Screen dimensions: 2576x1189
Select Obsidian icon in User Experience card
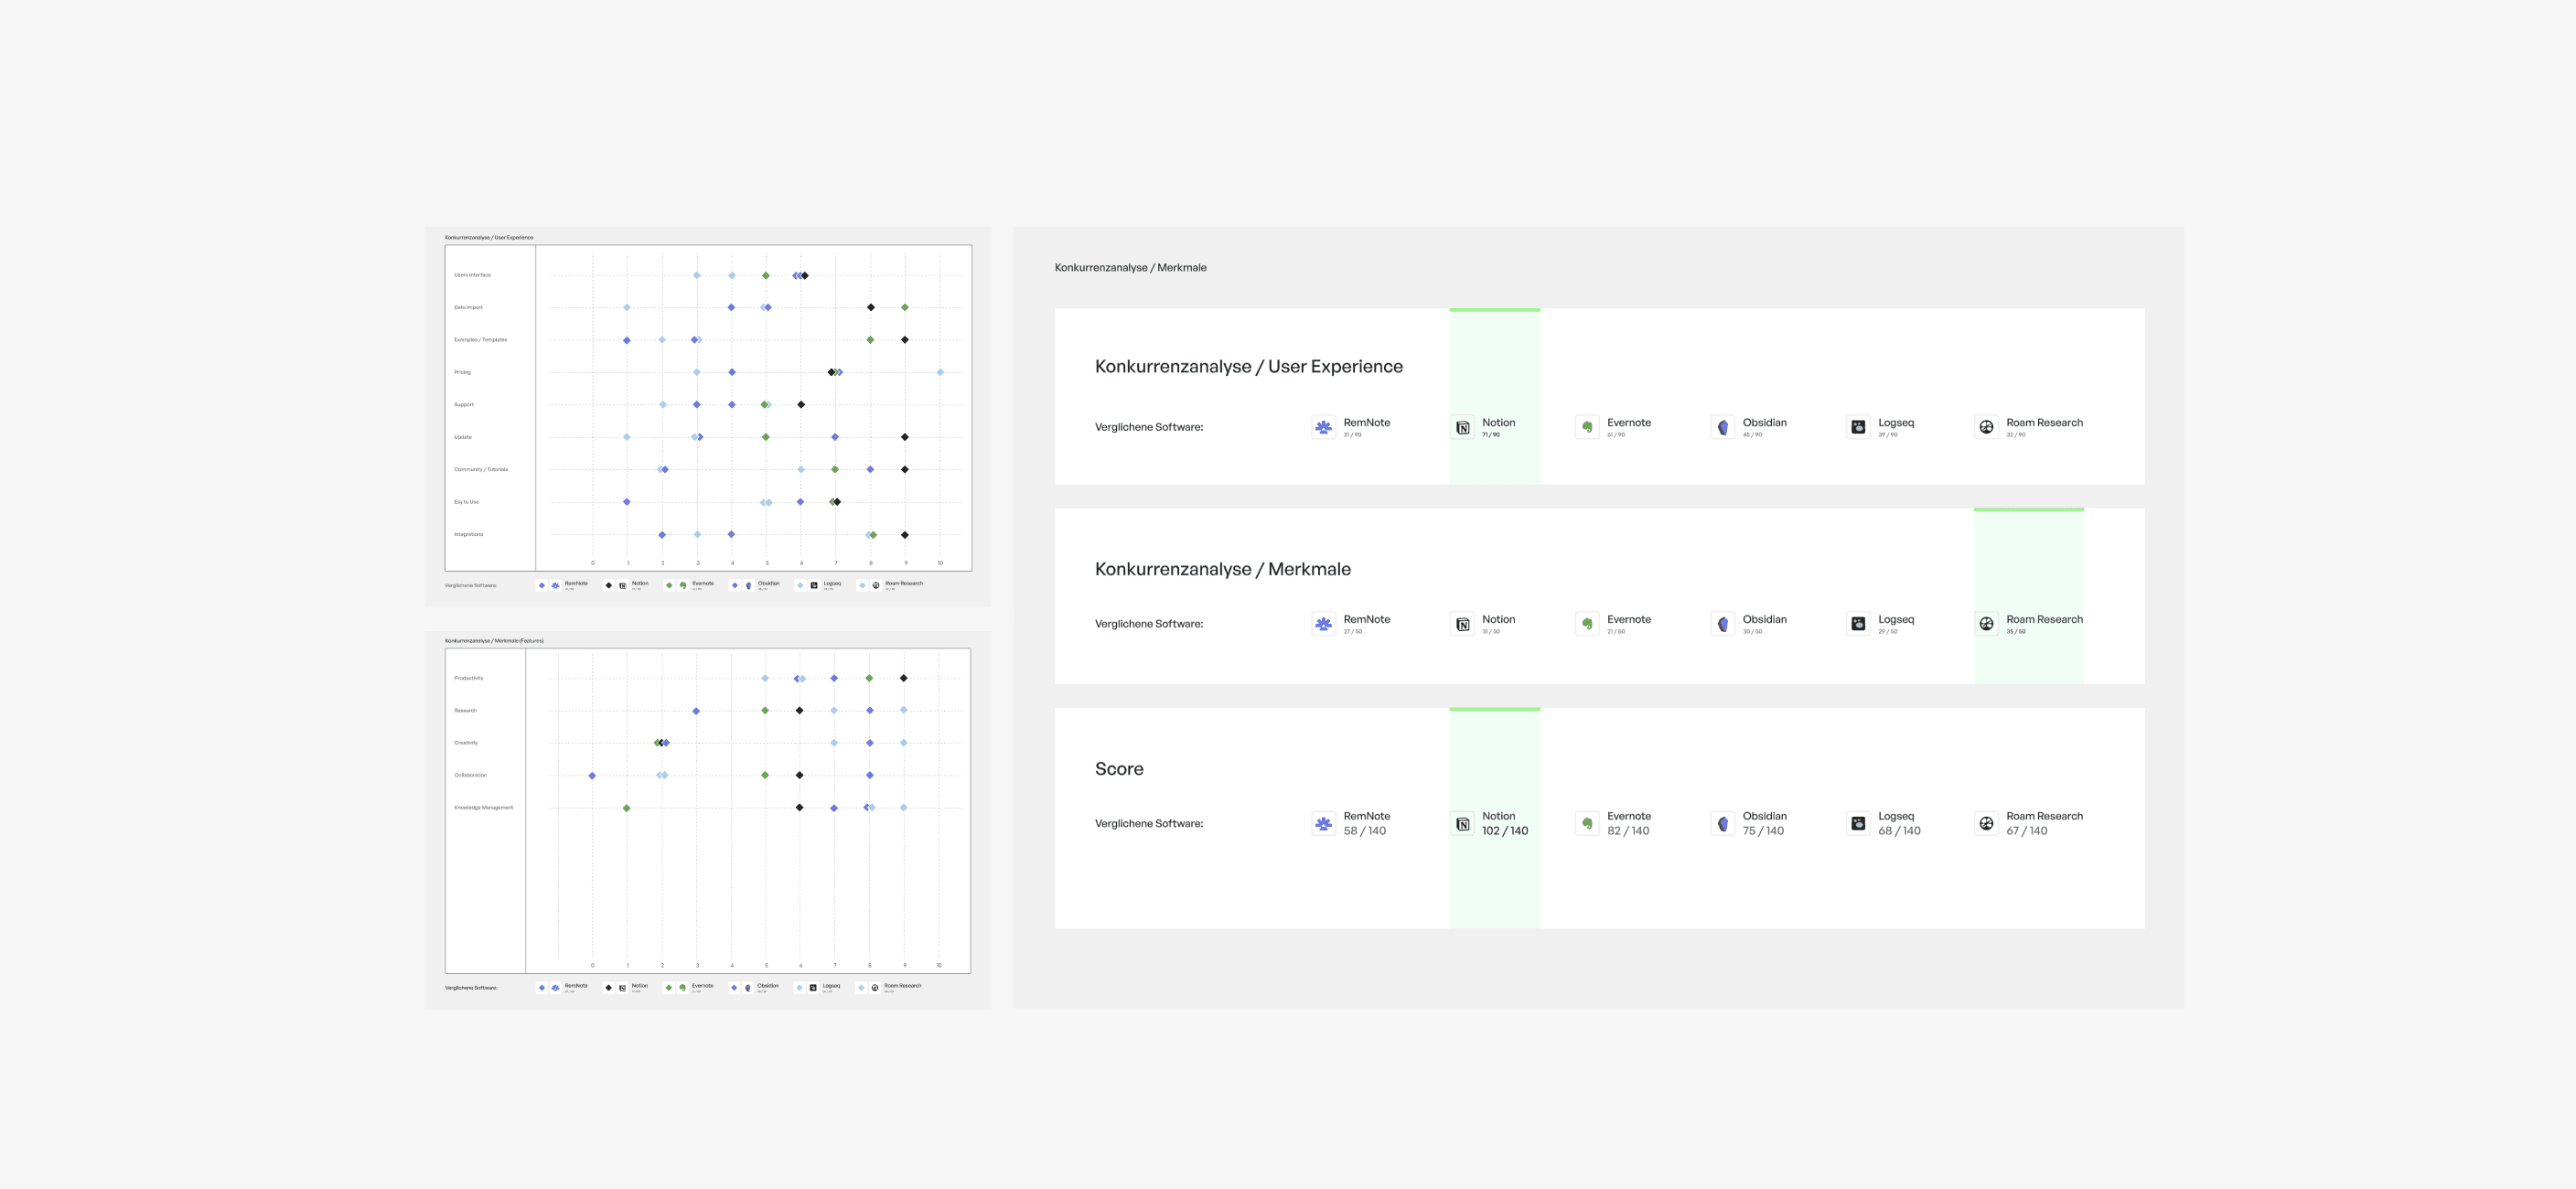[1722, 427]
